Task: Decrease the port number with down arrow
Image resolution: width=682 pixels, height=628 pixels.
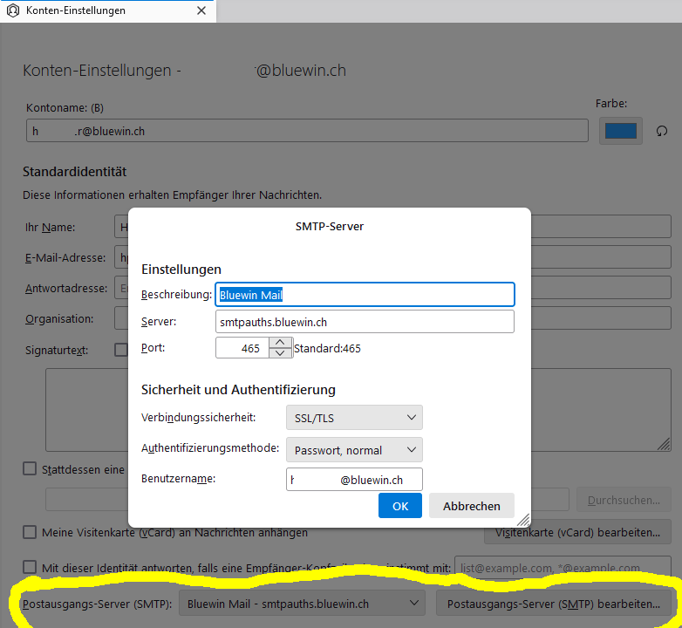Action: pos(280,353)
